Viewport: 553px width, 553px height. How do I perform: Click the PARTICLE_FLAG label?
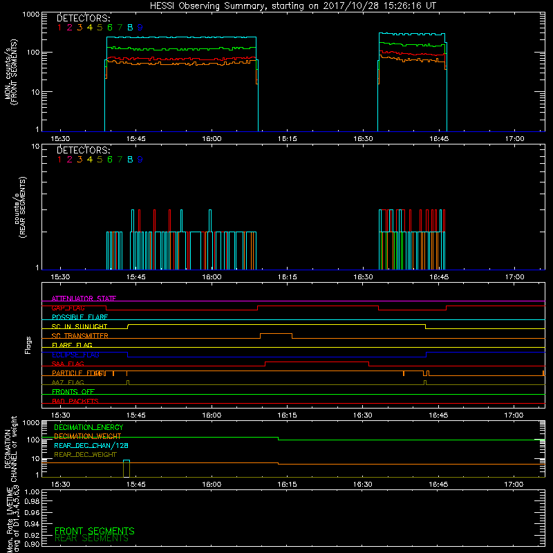(78, 373)
